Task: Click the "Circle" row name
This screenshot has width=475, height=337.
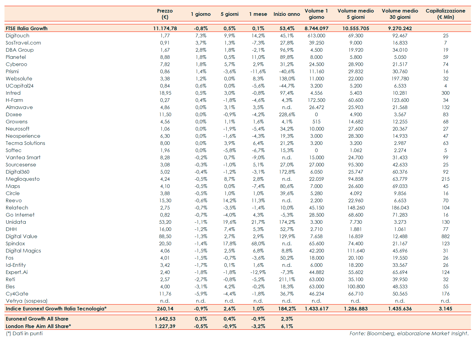Action: [13, 193]
